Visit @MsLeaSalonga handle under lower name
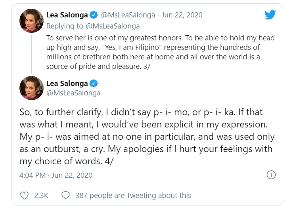 [73, 93]
